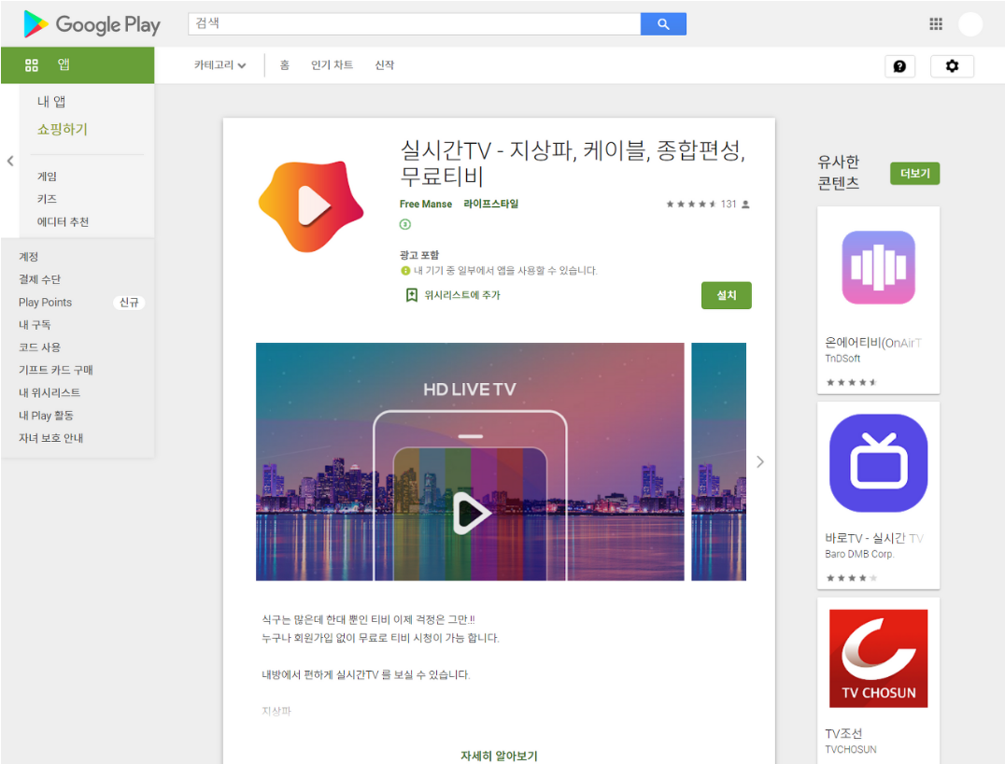Open the 계정 link
Viewport: 1005px width, 764px height.
click(28, 256)
